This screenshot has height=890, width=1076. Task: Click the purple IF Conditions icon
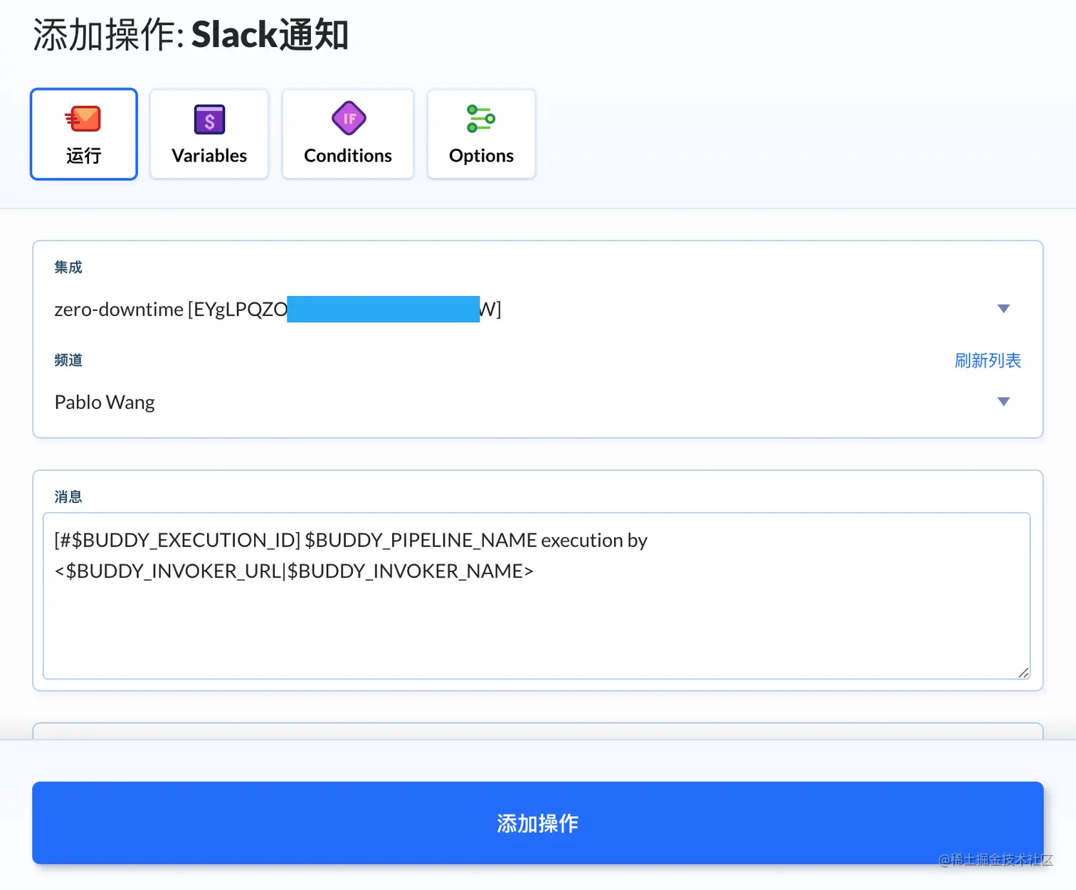click(x=349, y=118)
